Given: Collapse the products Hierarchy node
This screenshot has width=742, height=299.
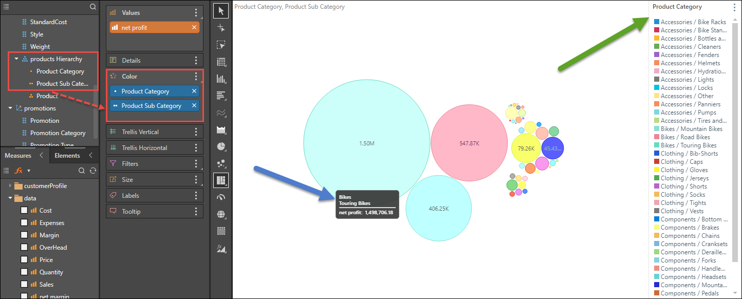Looking at the screenshot, I should (16, 59).
